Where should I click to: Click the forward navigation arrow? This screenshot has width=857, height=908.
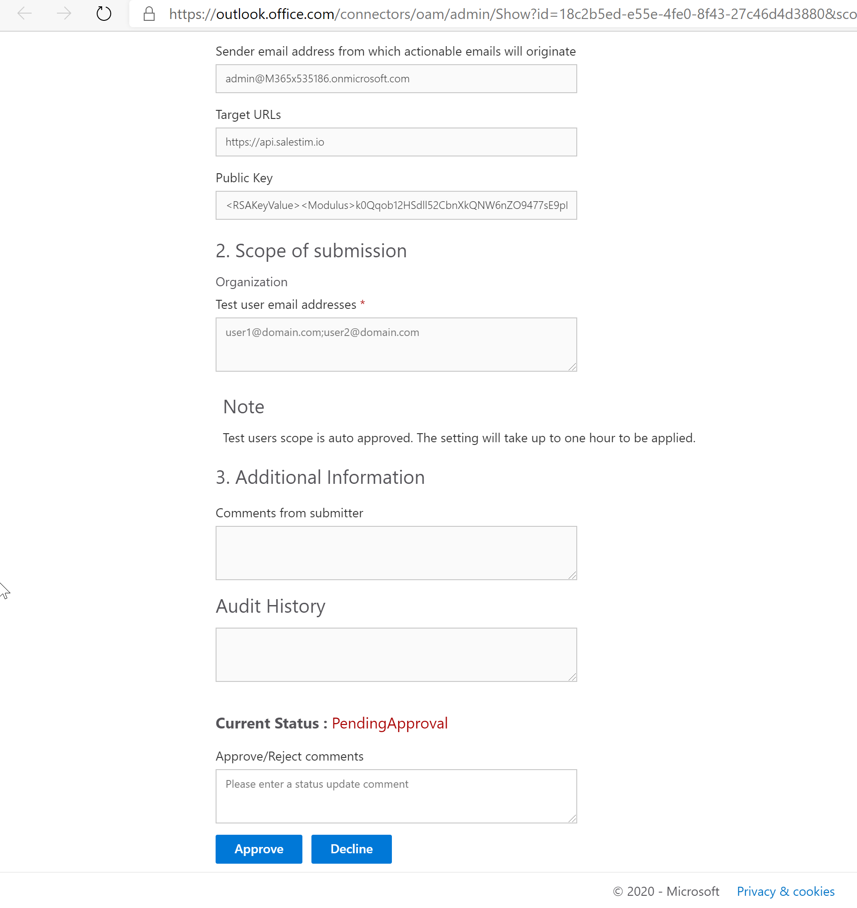63,14
